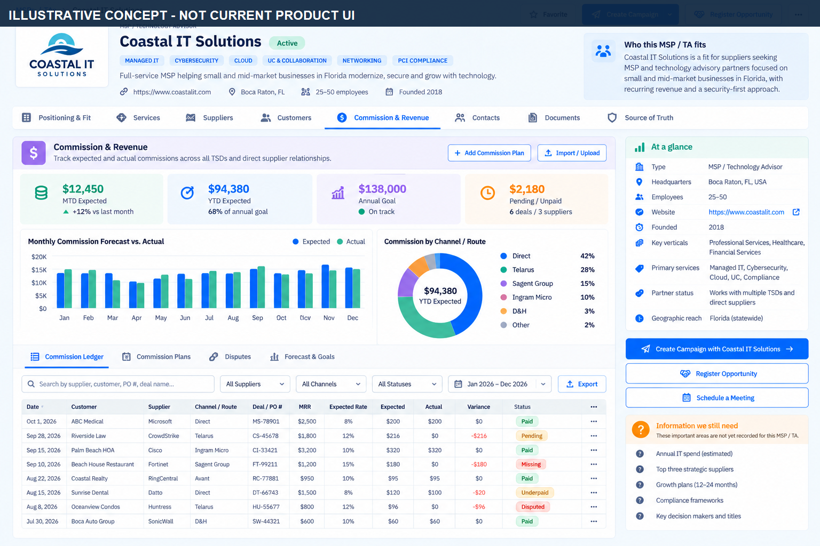The height and width of the screenshot is (546, 820).
Task: Click the purple dollar Commission icon
Action: tap(33, 153)
